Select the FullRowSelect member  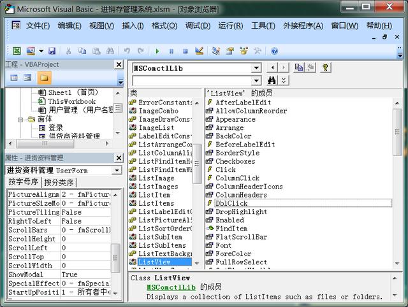click(x=241, y=262)
